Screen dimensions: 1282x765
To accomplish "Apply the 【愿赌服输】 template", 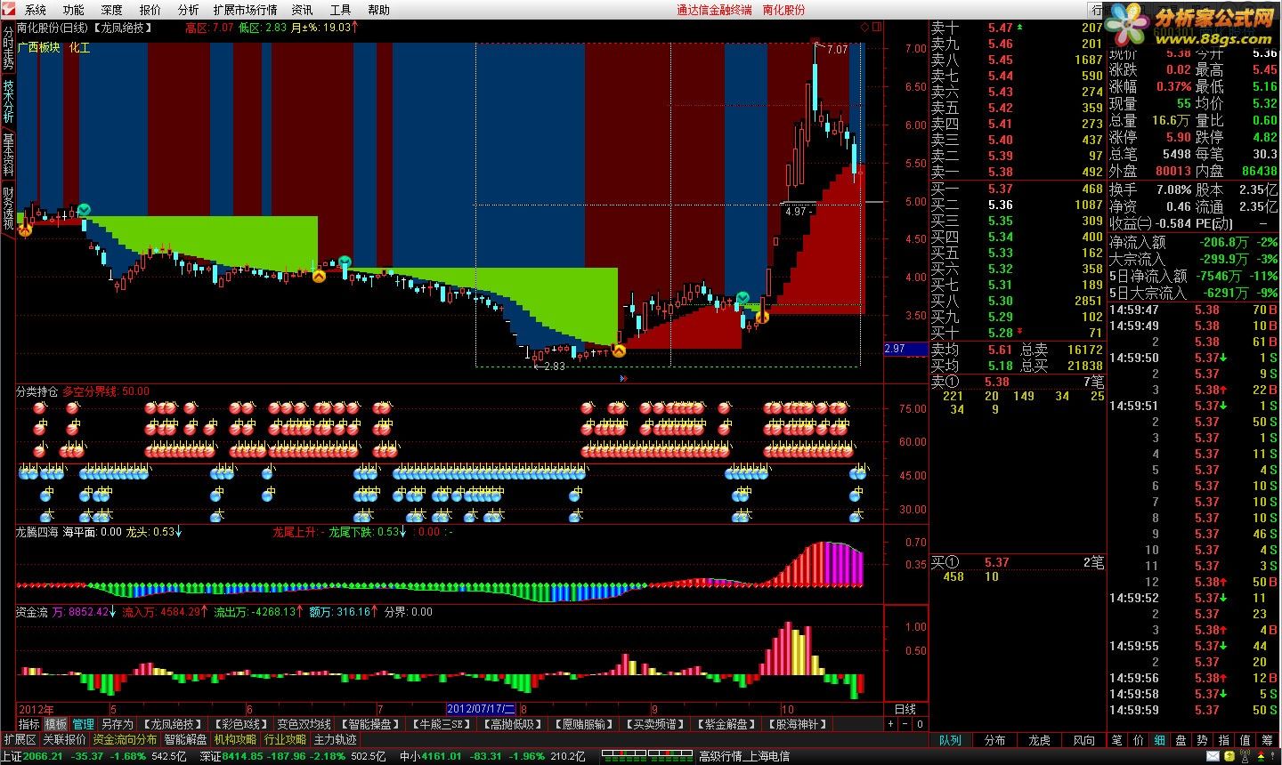I will pyautogui.click(x=585, y=725).
